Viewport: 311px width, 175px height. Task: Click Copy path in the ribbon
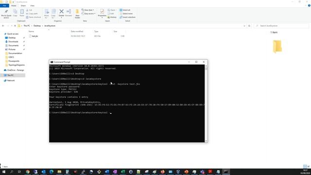32,14
